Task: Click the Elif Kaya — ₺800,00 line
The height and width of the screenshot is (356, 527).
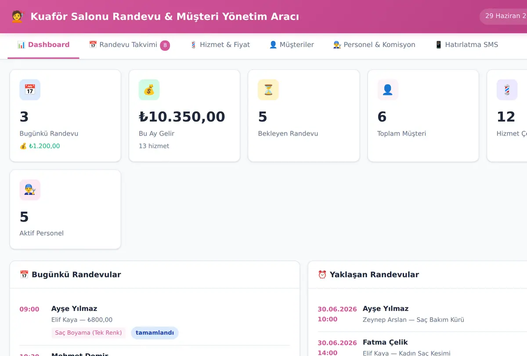Action: pos(82,320)
